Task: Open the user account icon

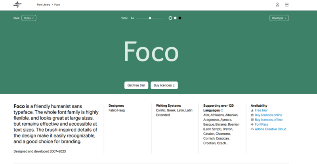Action: click(277, 4)
